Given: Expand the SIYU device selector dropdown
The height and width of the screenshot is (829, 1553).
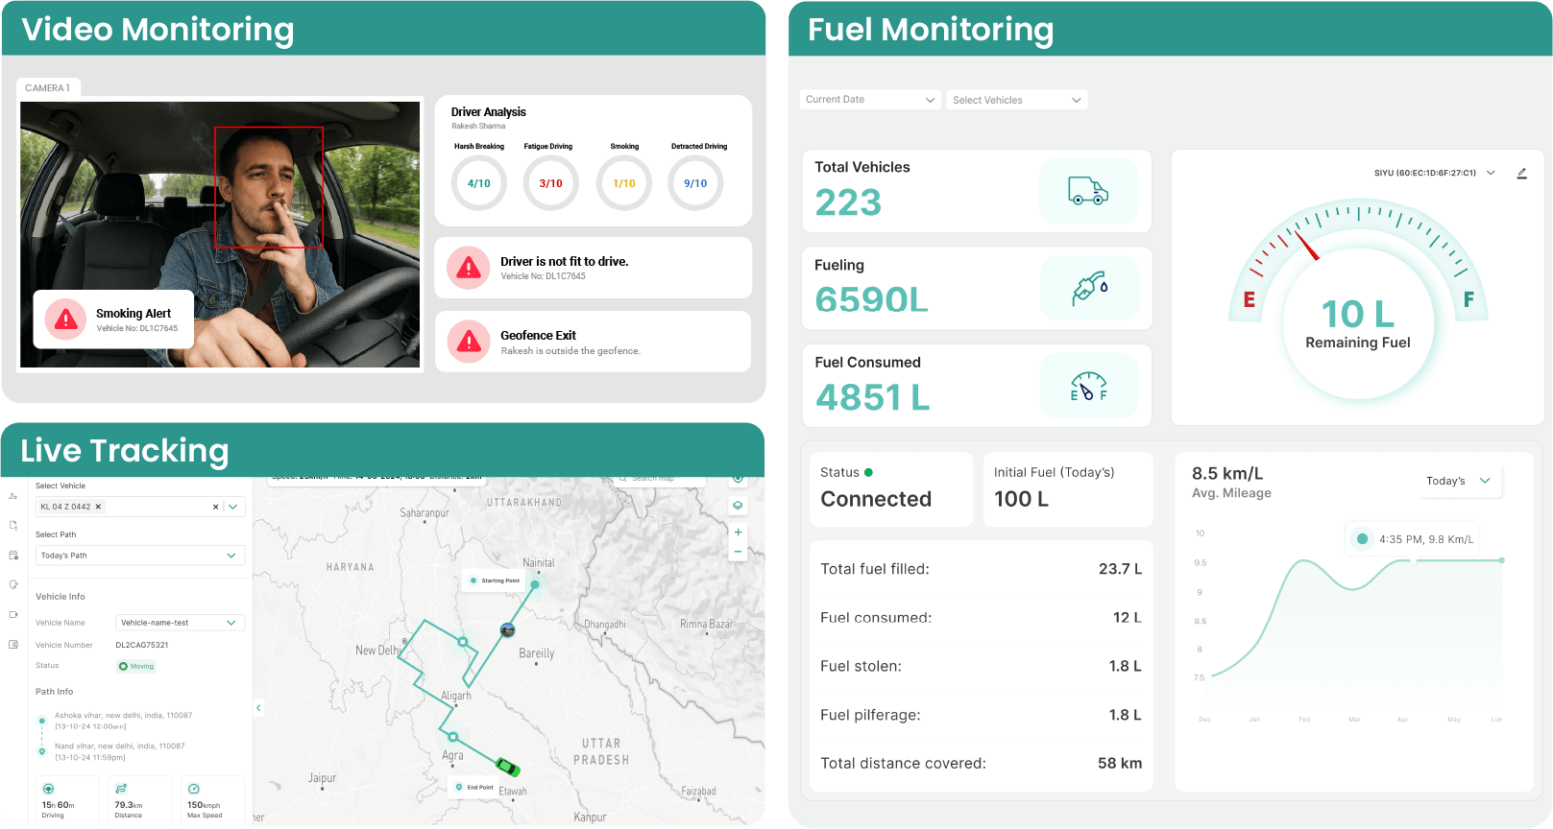Looking at the screenshot, I should [1491, 174].
